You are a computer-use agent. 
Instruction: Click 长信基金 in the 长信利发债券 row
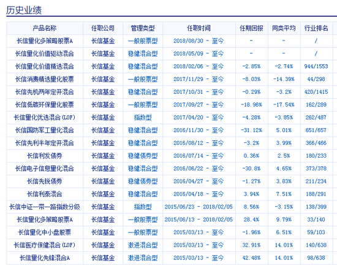103,156
